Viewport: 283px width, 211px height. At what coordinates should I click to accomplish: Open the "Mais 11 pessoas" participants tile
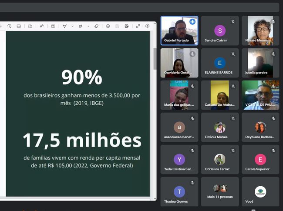pos(220,191)
